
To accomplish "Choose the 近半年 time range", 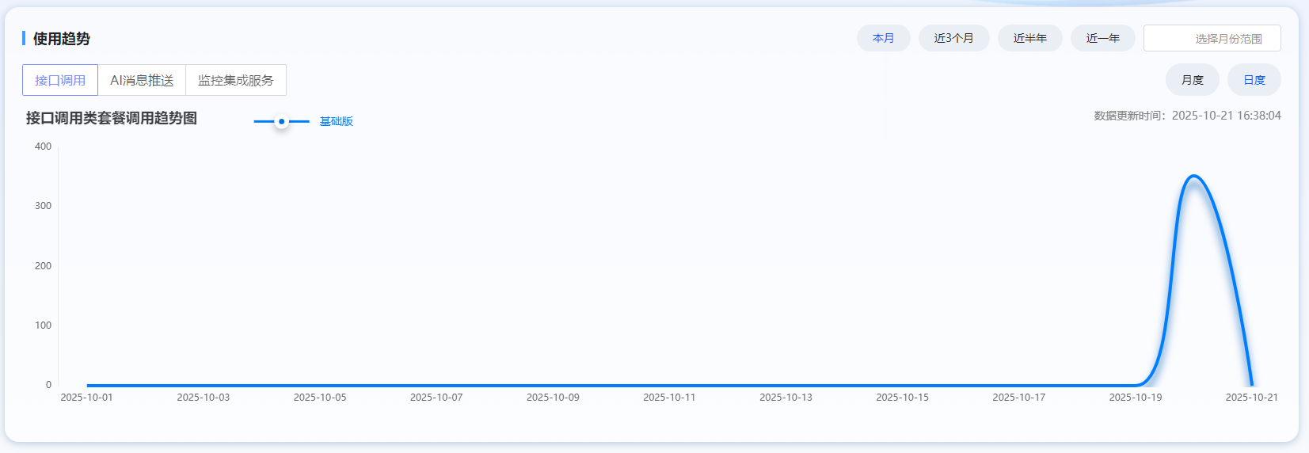I will click(x=1029, y=38).
